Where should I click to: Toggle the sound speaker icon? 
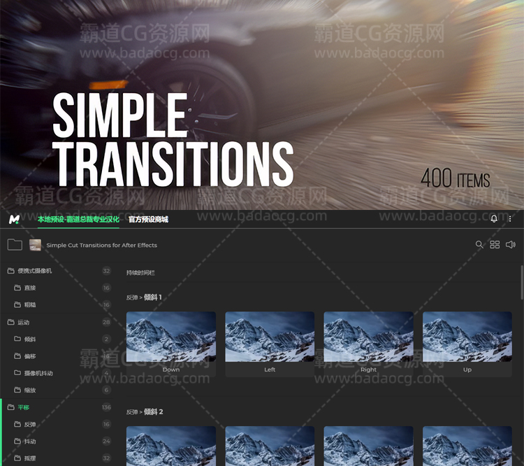tap(510, 245)
